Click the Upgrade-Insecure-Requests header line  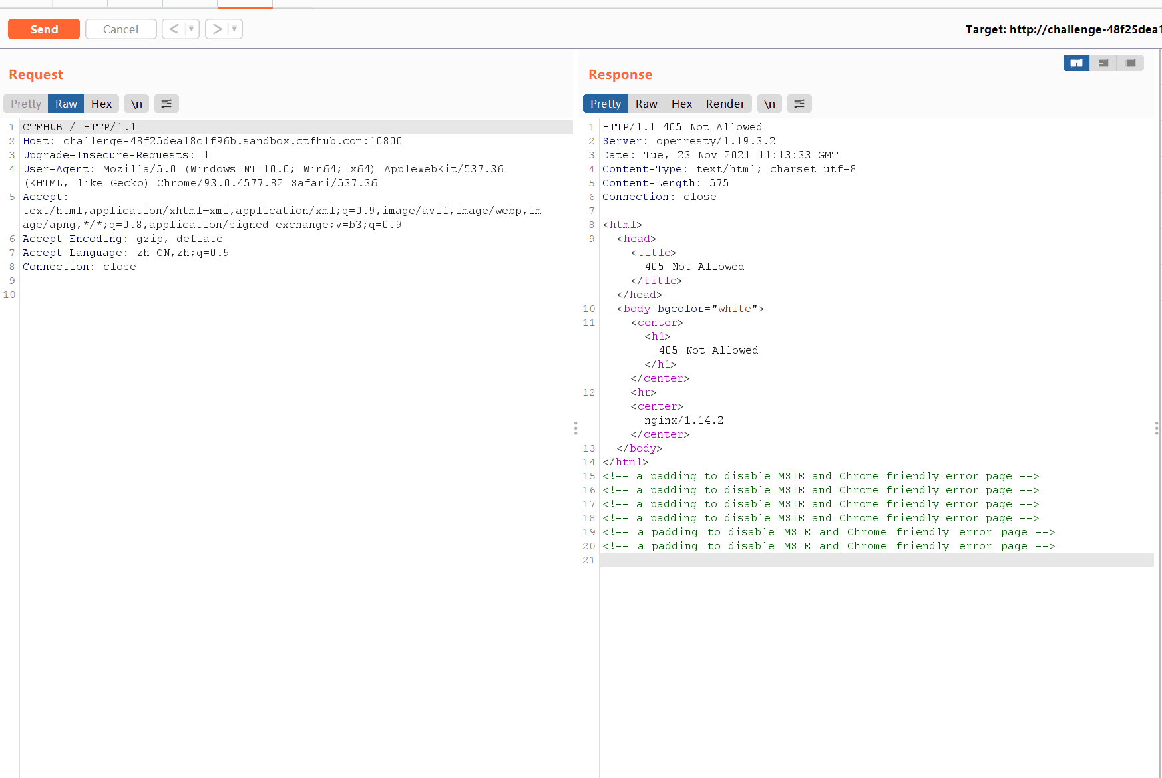coord(116,155)
